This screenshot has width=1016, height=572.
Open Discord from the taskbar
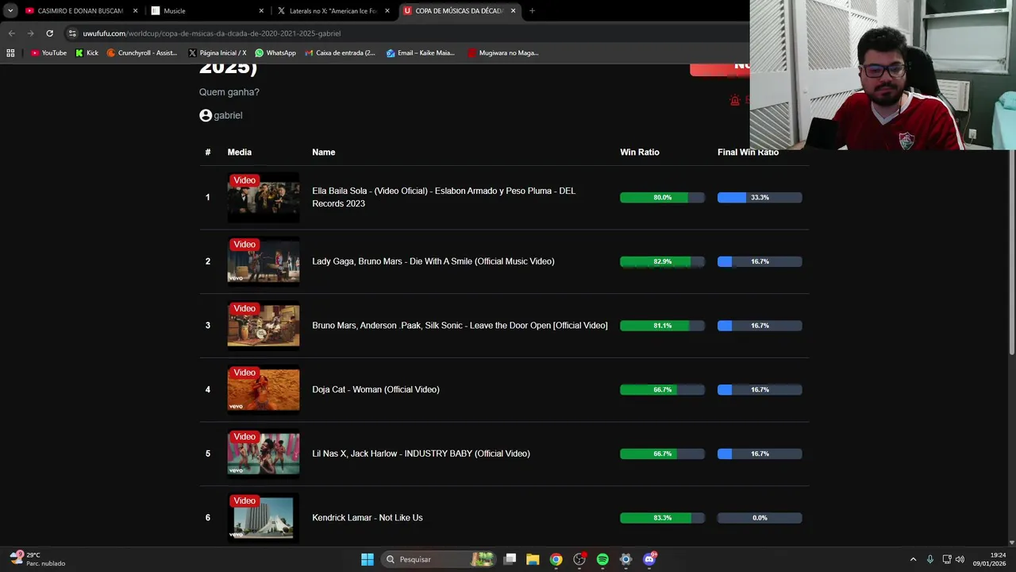click(649, 559)
